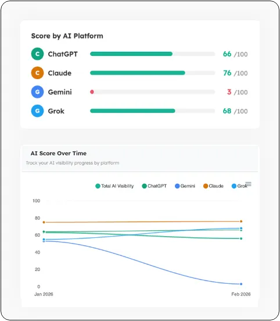The image size is (280, 321).
Task: Click the Grok platform name label
Action: [56, 111]
